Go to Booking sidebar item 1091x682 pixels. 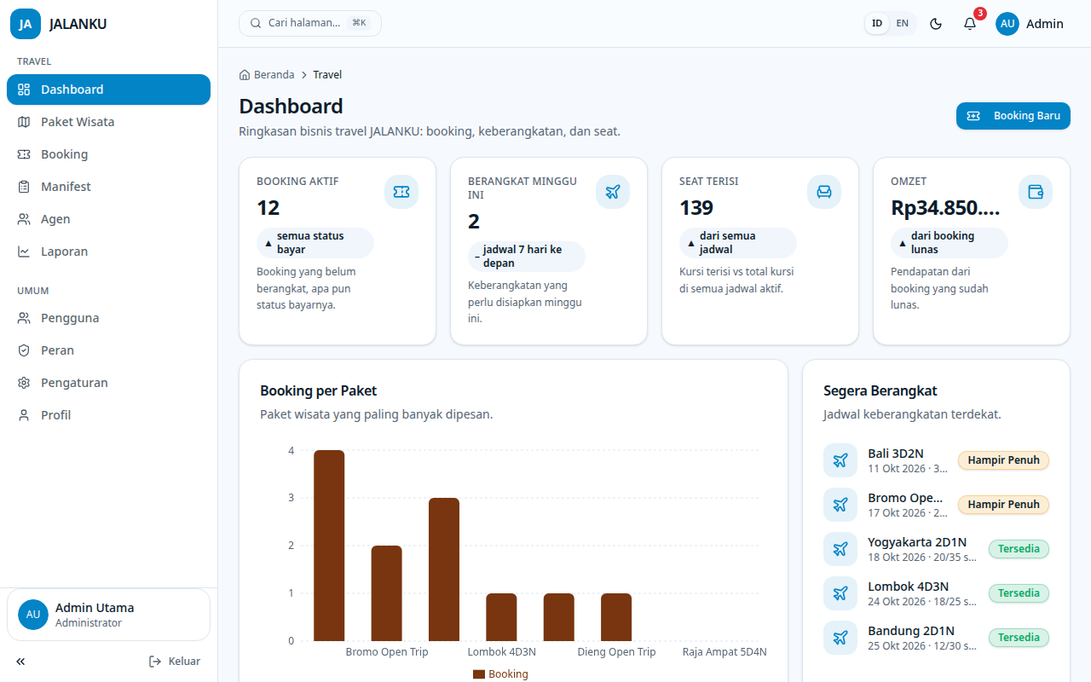pos(108,154)
